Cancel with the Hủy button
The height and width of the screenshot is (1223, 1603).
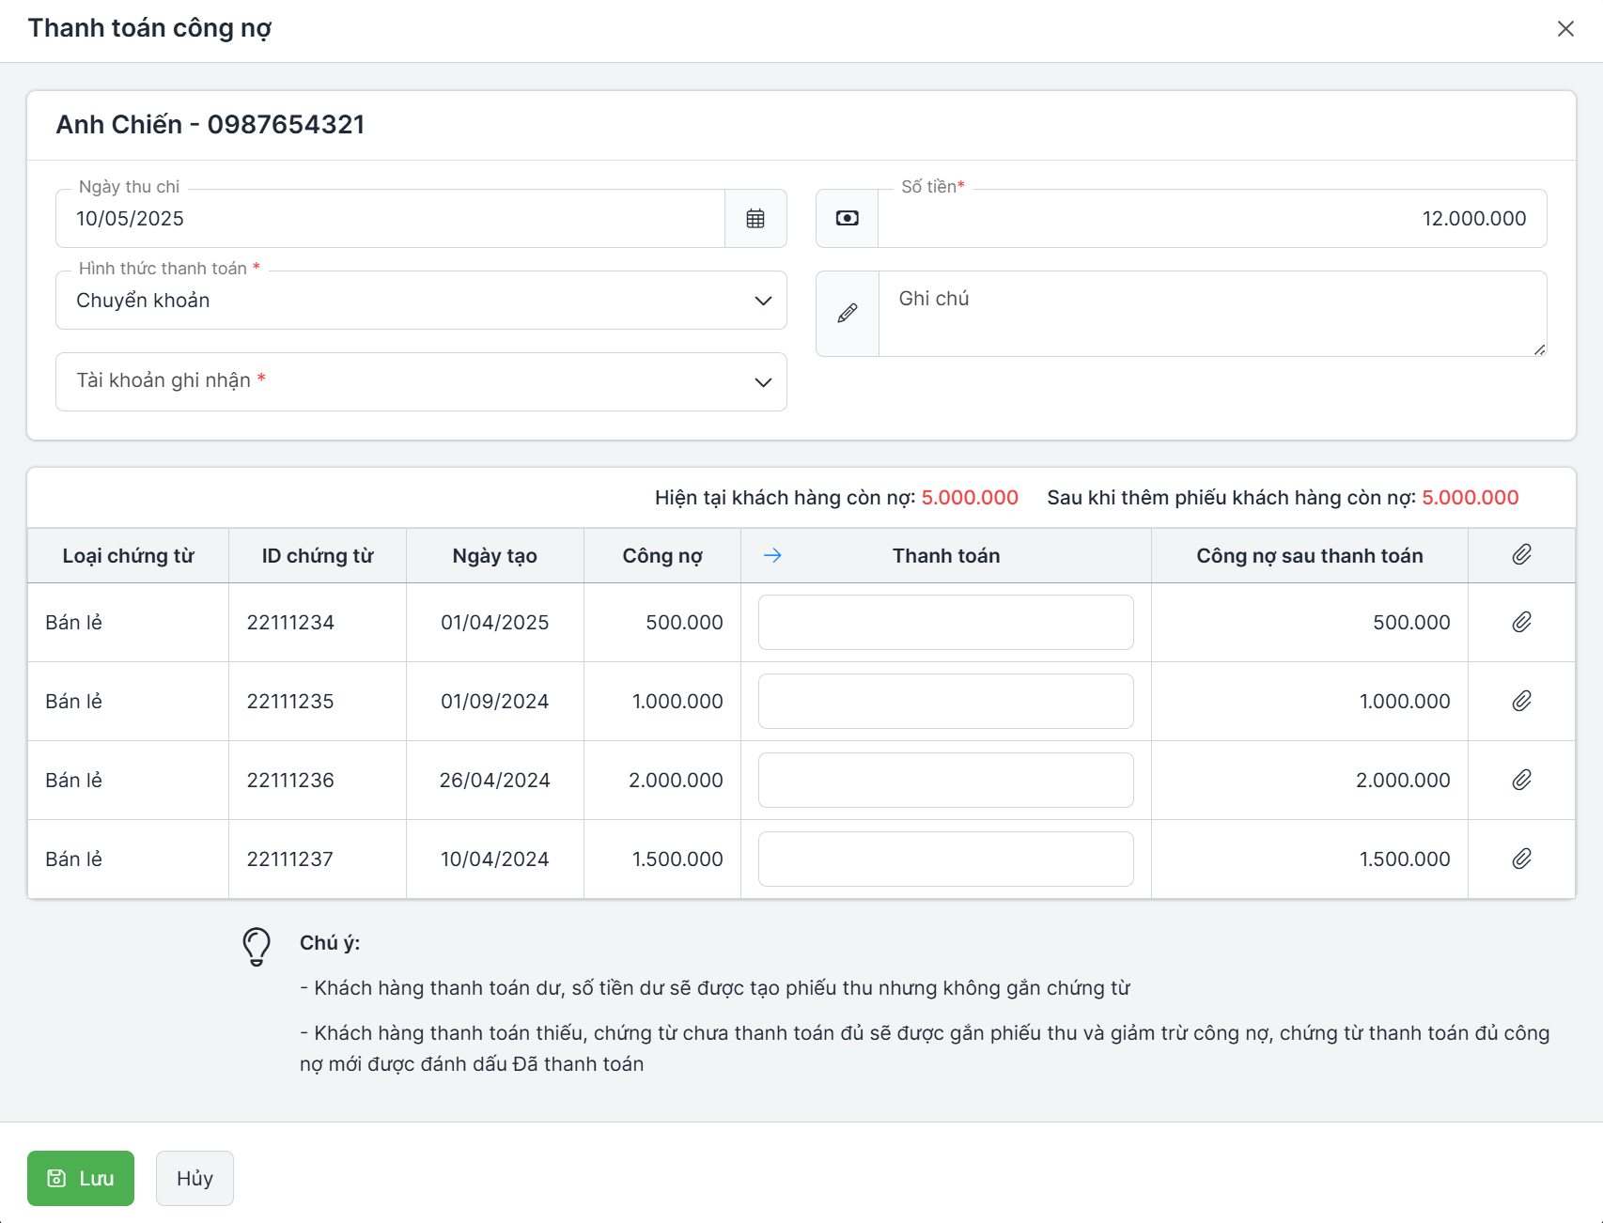click(195, 1178)
